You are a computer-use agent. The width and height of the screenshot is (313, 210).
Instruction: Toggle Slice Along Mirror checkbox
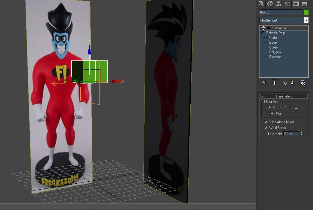(266, 122)
